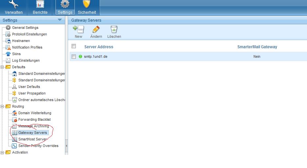Sort by SmarterMail Gateway column

[x=257, y=47]
